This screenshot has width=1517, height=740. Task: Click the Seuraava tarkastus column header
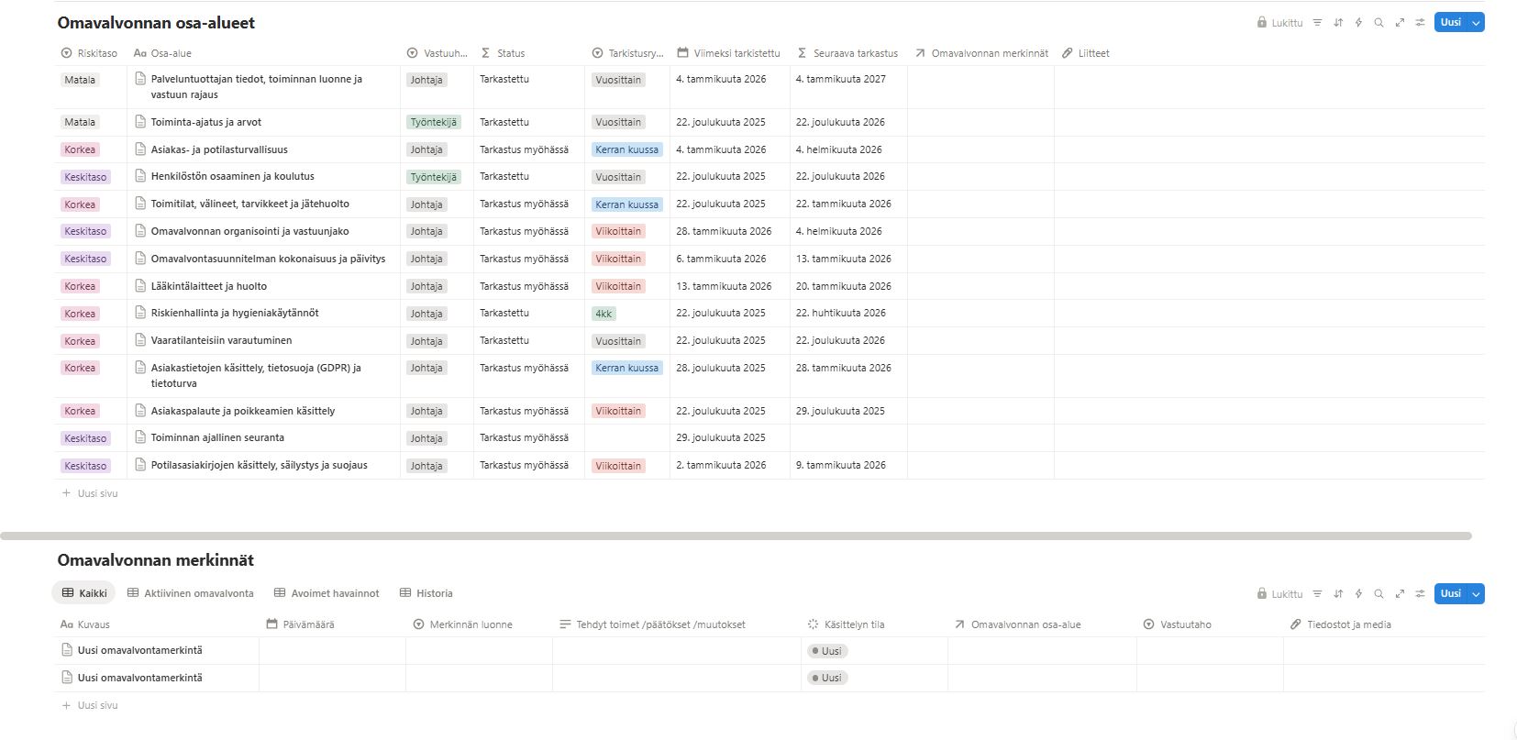pos(855,53)
